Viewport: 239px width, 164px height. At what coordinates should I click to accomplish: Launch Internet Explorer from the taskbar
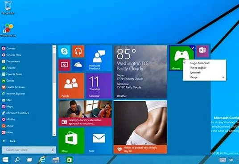[x=42, y=160]
